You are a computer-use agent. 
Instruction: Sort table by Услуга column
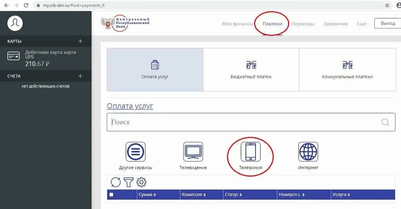[341, 194]
